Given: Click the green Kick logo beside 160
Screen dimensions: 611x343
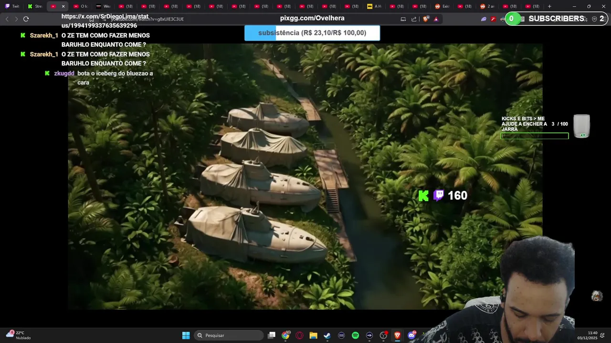Looking at the screenshot, I should point(423,196).
